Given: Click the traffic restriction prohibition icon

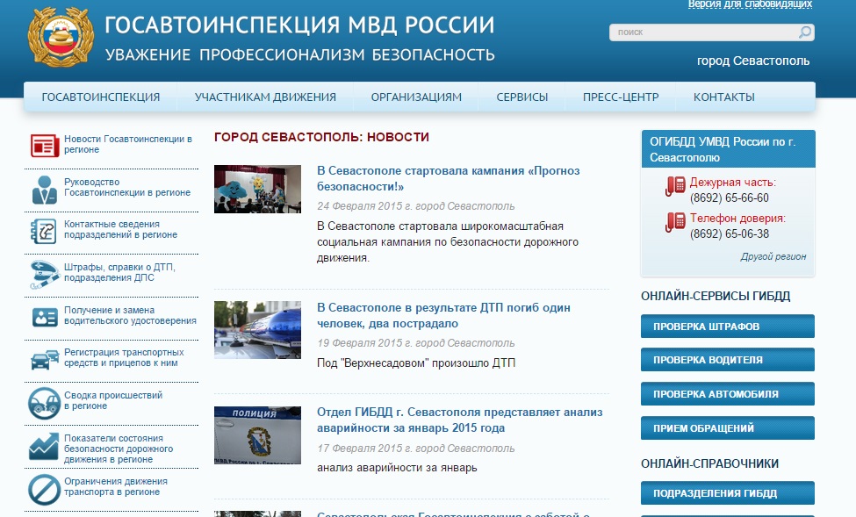Looking at the screenshot, I should pos(44,489).
